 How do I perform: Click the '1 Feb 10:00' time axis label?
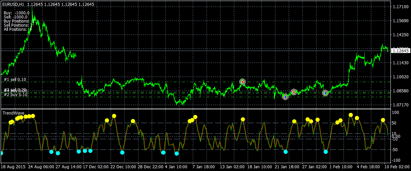341,167
